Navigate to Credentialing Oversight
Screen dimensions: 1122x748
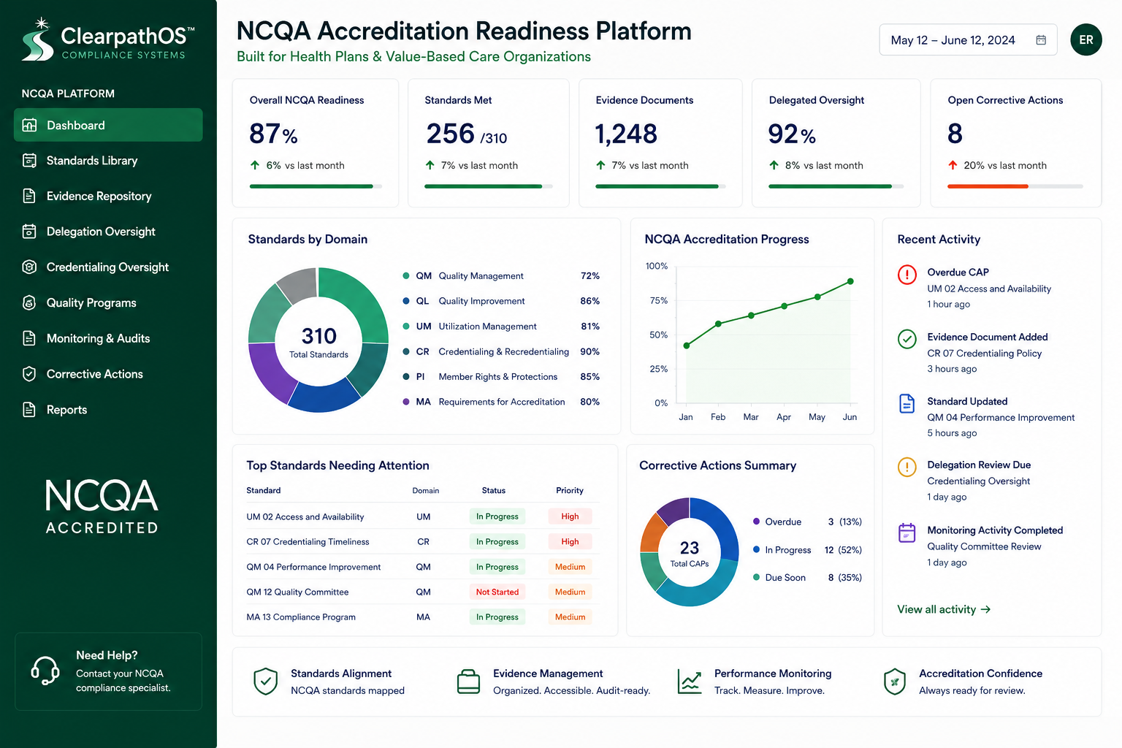pos(108,267)
